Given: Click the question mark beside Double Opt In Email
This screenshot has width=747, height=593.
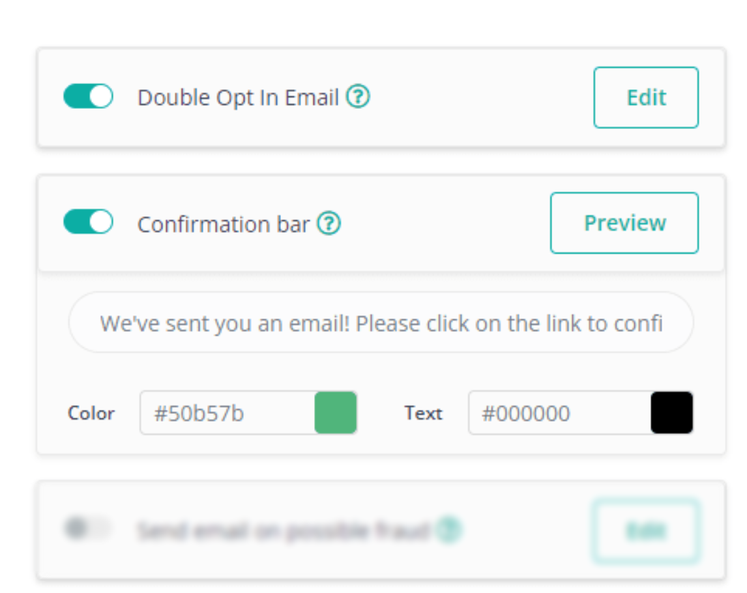Looking at the screenshot, I should coord(359,96).
